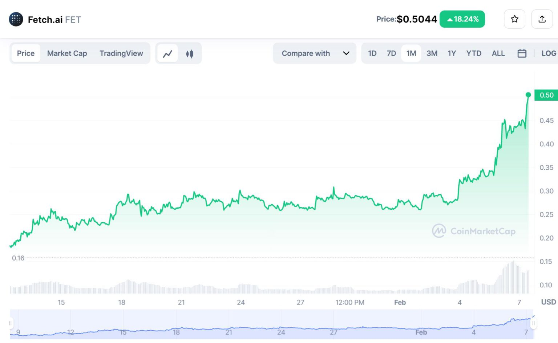The image size is (558, 343).
Task: Switch to line chart view icon
Action: pyautogui.click(x=167, y=54)
